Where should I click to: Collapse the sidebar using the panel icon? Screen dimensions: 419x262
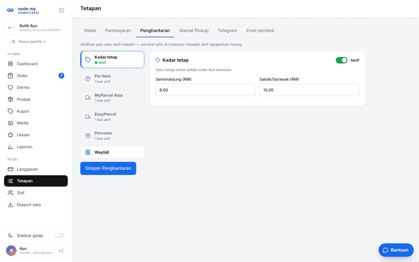coord(62,10)
